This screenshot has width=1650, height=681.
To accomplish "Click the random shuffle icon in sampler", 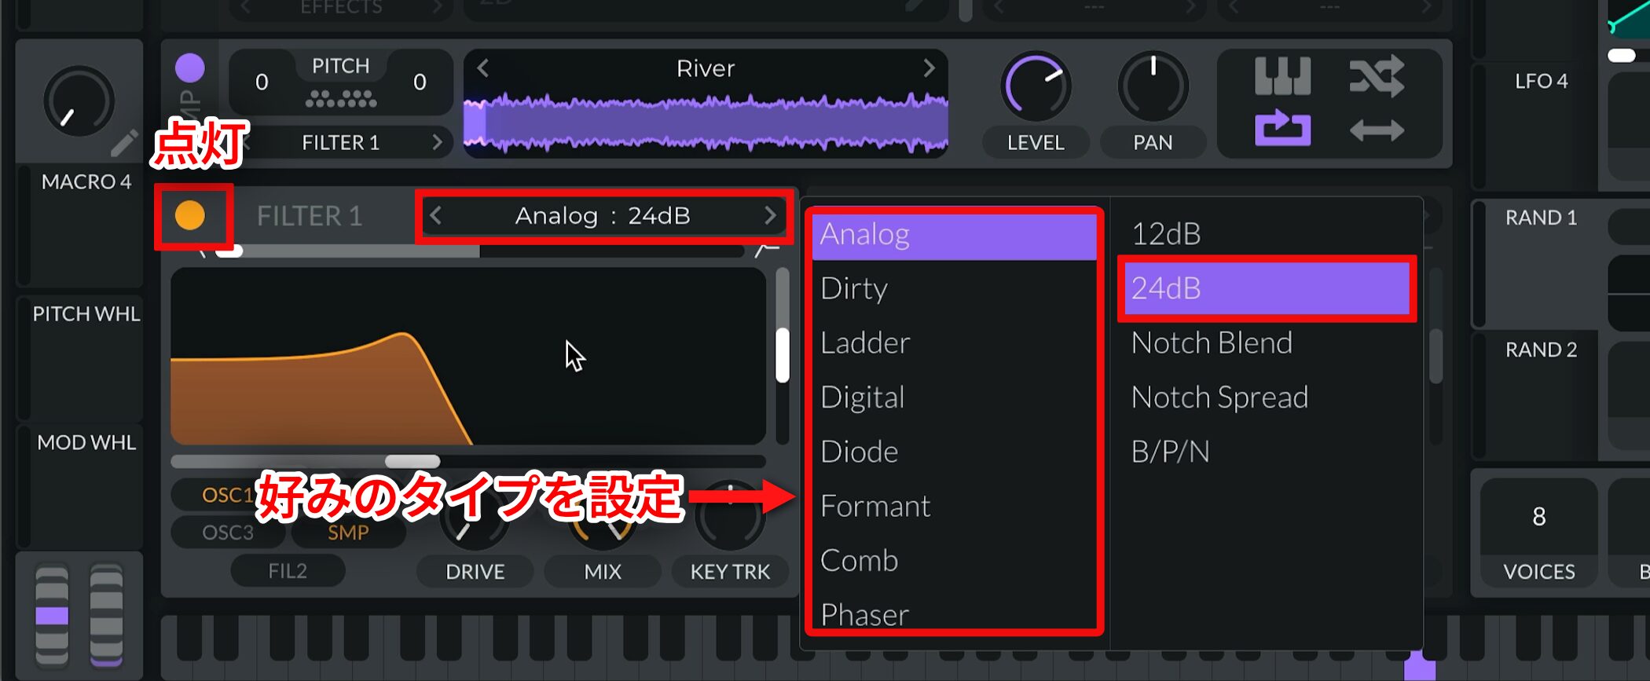I will click(1377, 76).
